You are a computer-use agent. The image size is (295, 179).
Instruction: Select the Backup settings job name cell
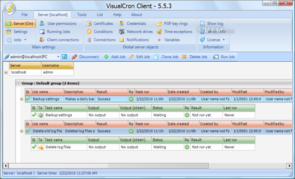(x=47, y=99)
